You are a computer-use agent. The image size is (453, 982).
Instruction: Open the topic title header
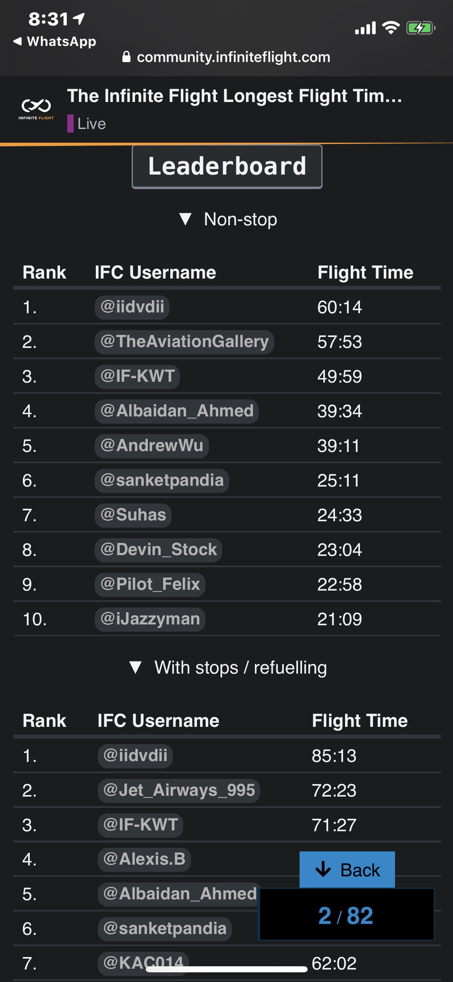[x=234, y=96]
